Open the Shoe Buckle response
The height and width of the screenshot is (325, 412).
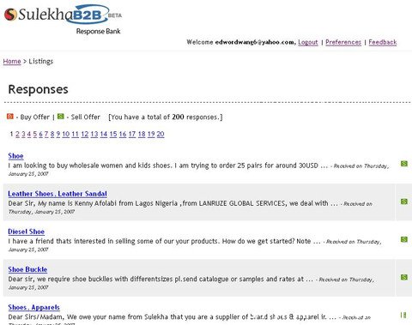[27, 269]
